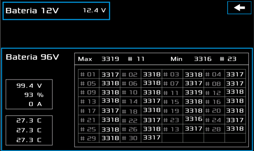Select the Bateria 12V panel

point(56,11)
